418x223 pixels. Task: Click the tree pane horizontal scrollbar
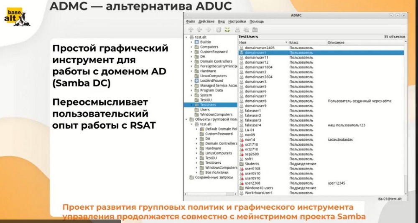coord(210,194)
